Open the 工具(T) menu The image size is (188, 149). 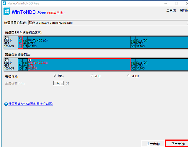pos(171,10)
